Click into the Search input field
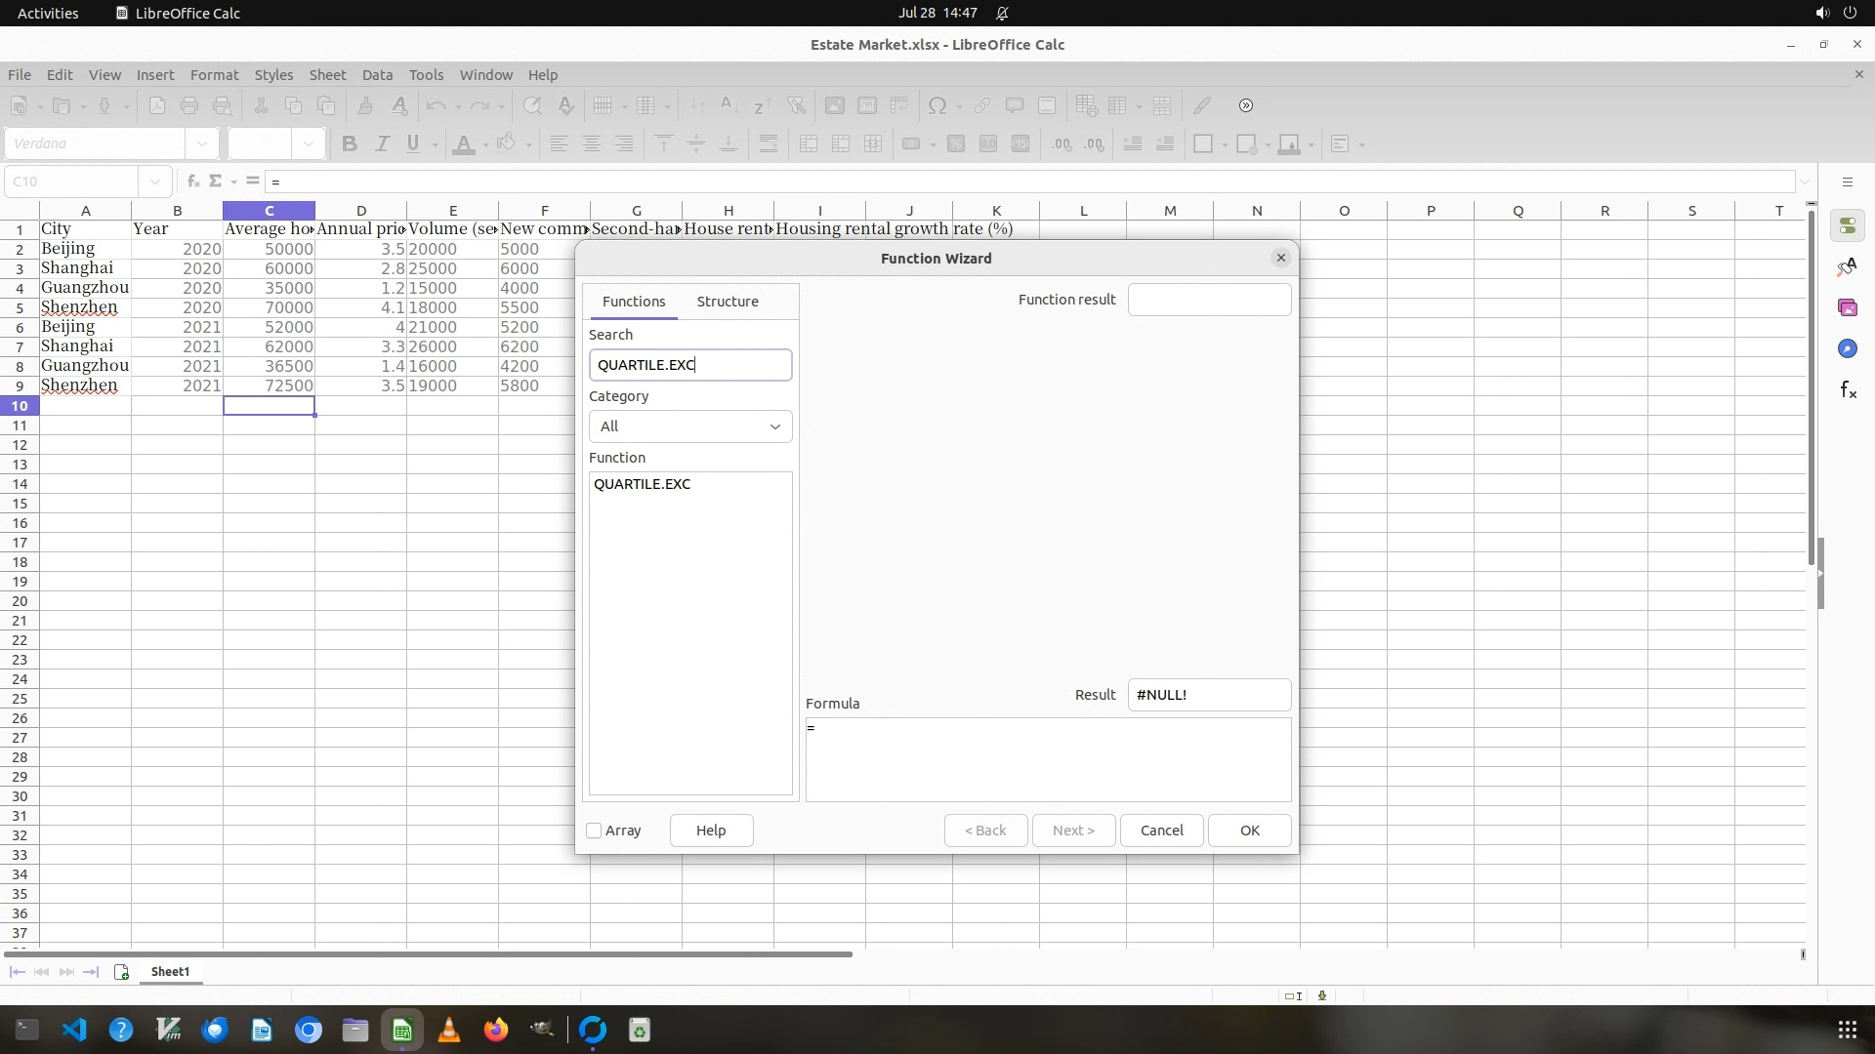Image resolution: width=1875 pixels, height=1054 pixels. [689, 365]
